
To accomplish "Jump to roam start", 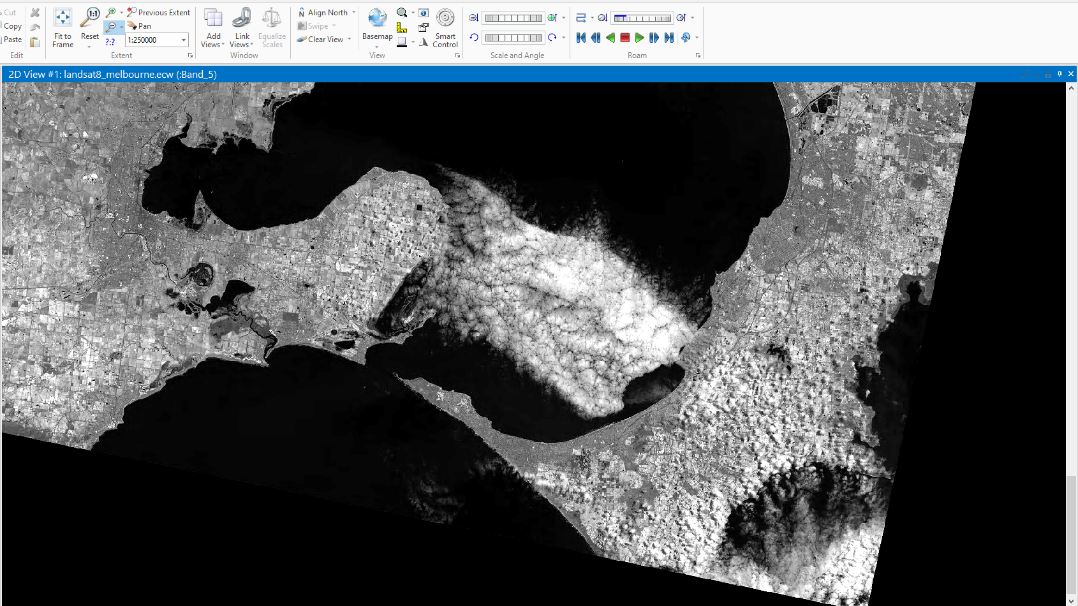I will (x=581, y=38).
